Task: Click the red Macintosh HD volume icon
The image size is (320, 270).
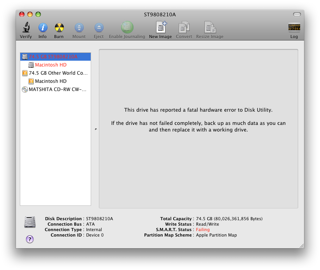Action: (31, 65)
